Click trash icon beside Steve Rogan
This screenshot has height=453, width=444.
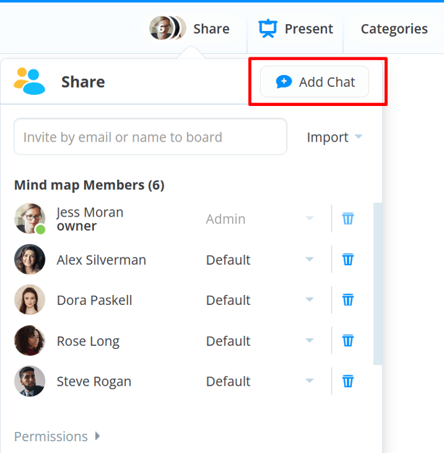(x=348, y=381)
